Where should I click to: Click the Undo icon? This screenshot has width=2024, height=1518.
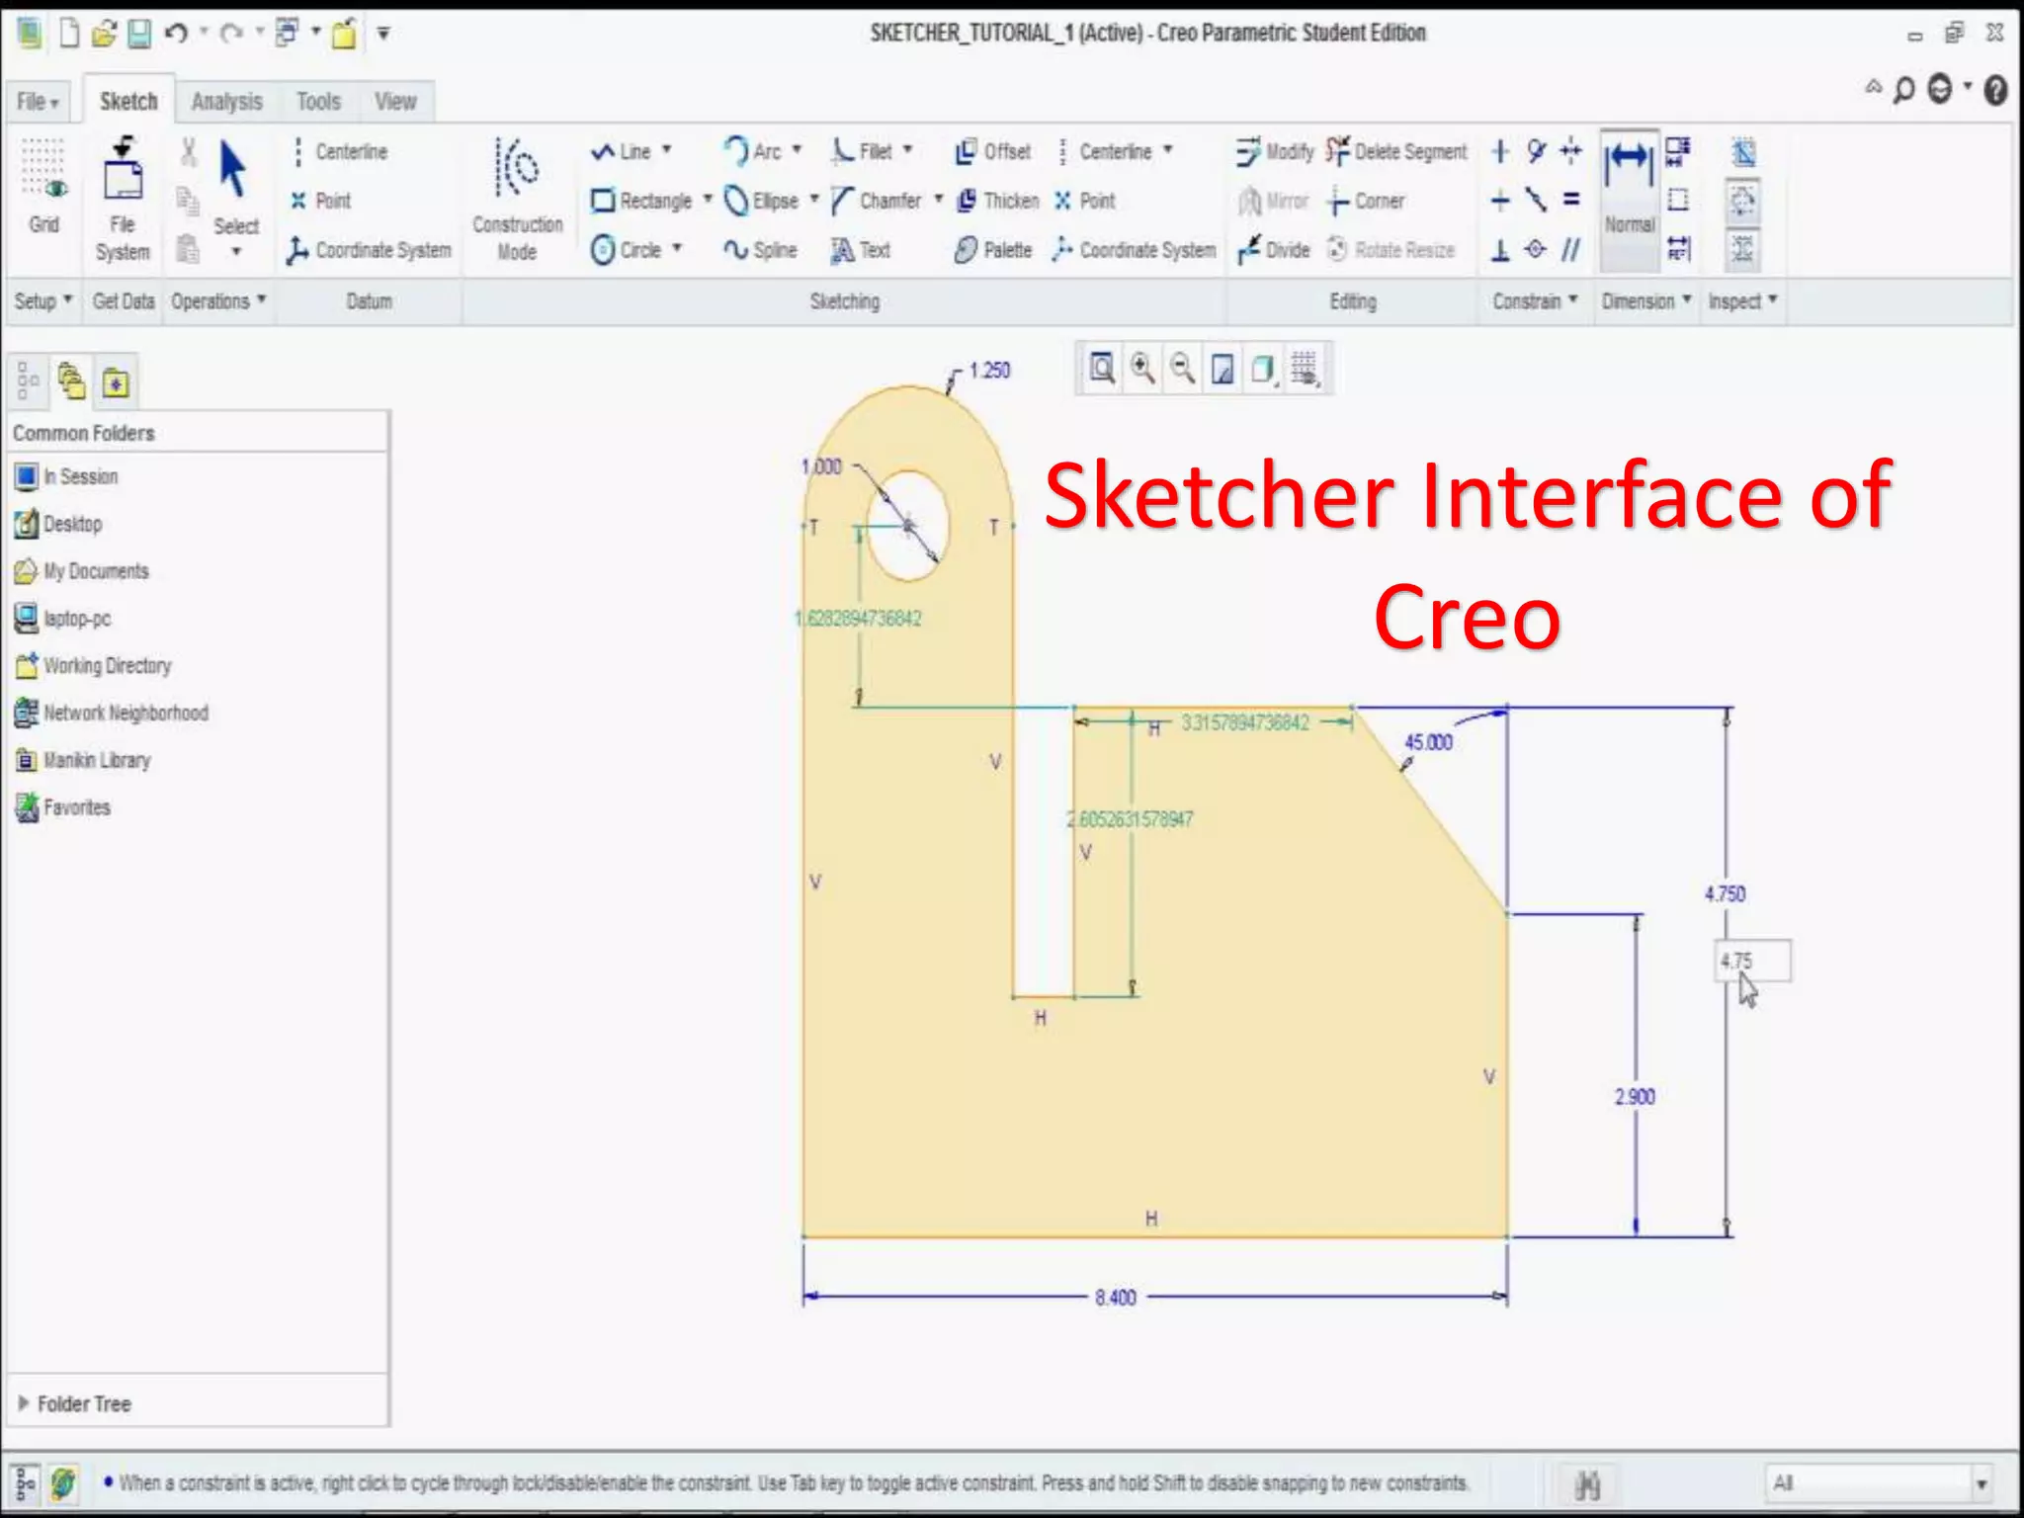point(176,34)
